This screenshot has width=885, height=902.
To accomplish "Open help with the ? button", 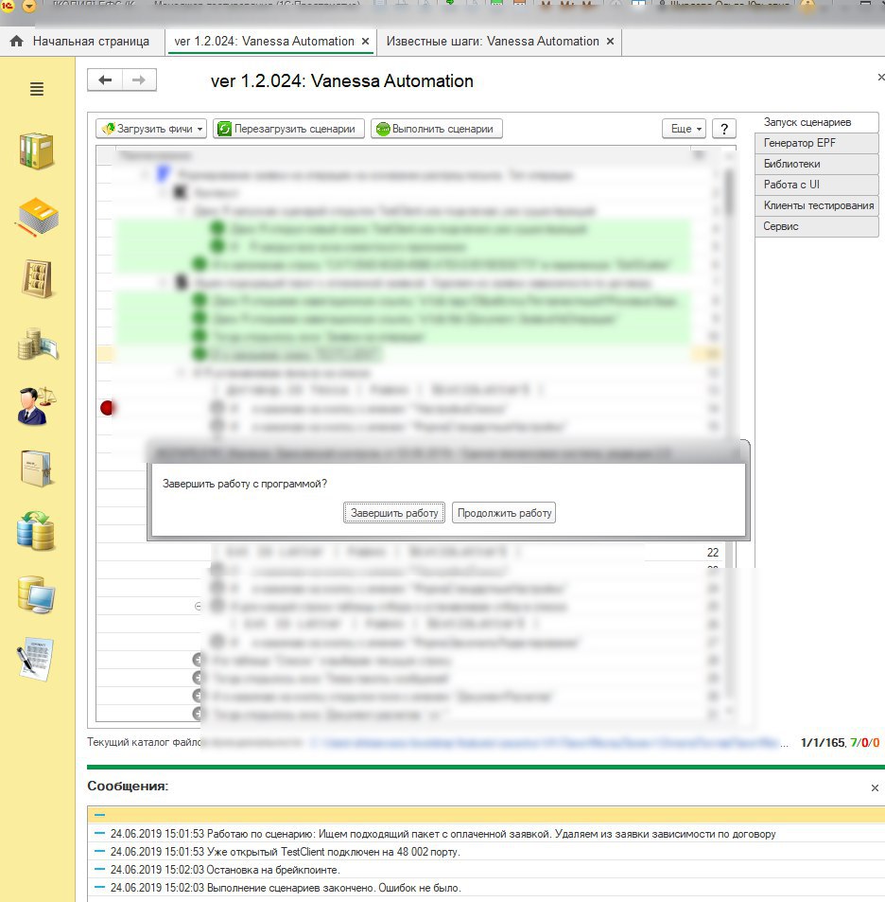I will pos(724,129).
